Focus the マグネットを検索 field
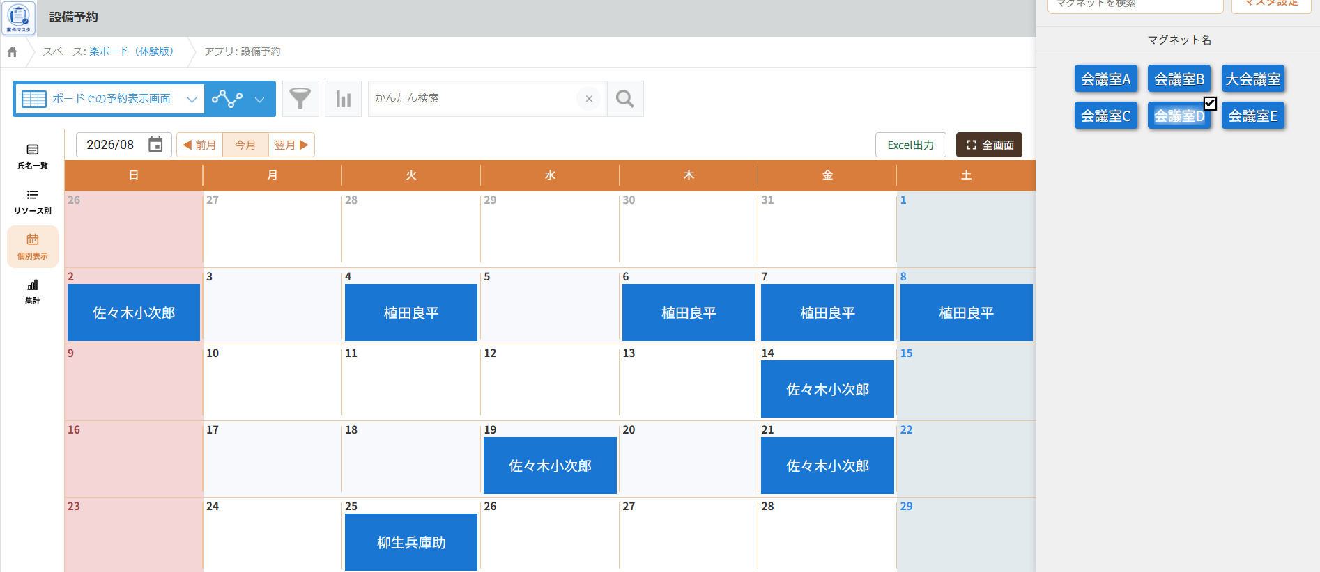Image resolution: width=1320 pixels, height=572 pixels. coord(1135,6)
